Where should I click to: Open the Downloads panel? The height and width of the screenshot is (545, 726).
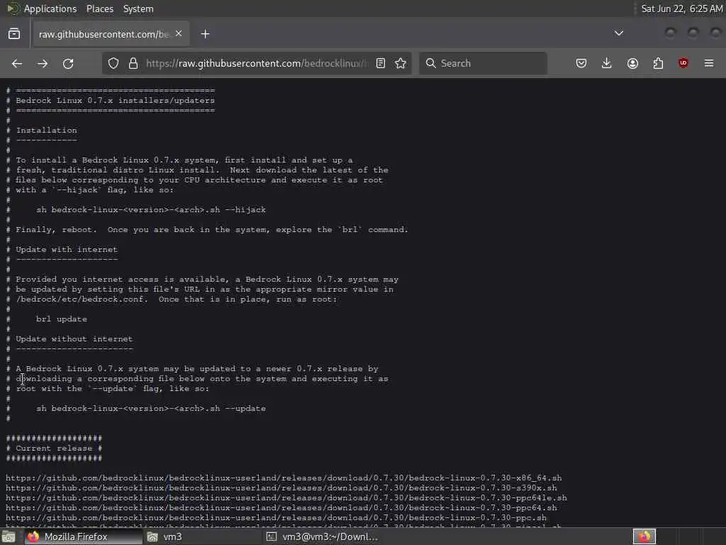click(x=607, y=63)
